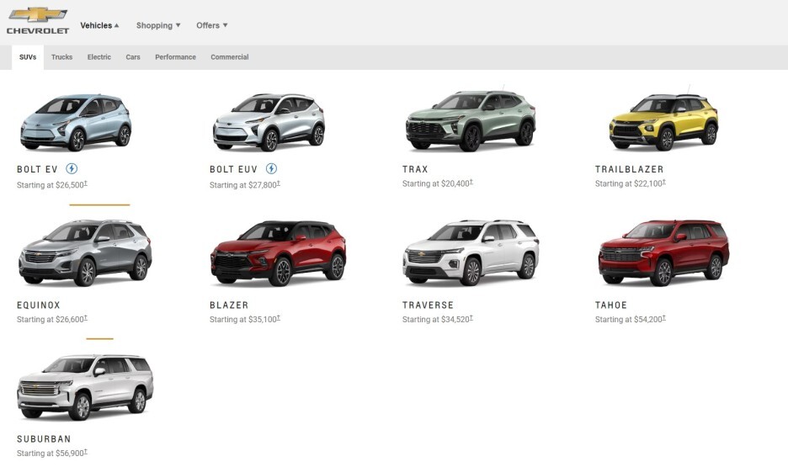The height and width of the screenshot is (467, 788).
Task: Click the Starting at $34,520 price text
Action: point(437,319)
